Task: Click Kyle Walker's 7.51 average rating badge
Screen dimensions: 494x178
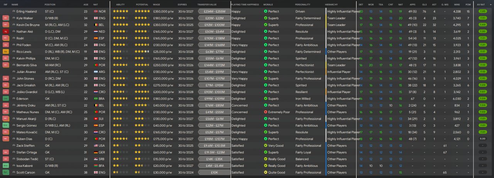Action: click(482, 18)
